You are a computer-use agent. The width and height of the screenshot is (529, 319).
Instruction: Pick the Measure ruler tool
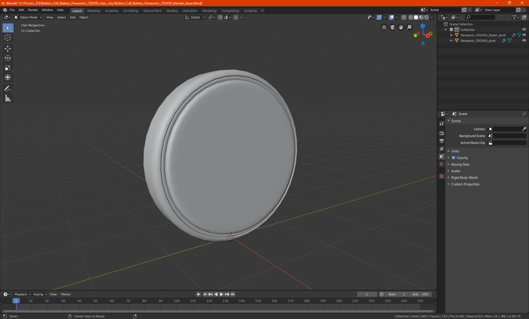tap(8, 98)
